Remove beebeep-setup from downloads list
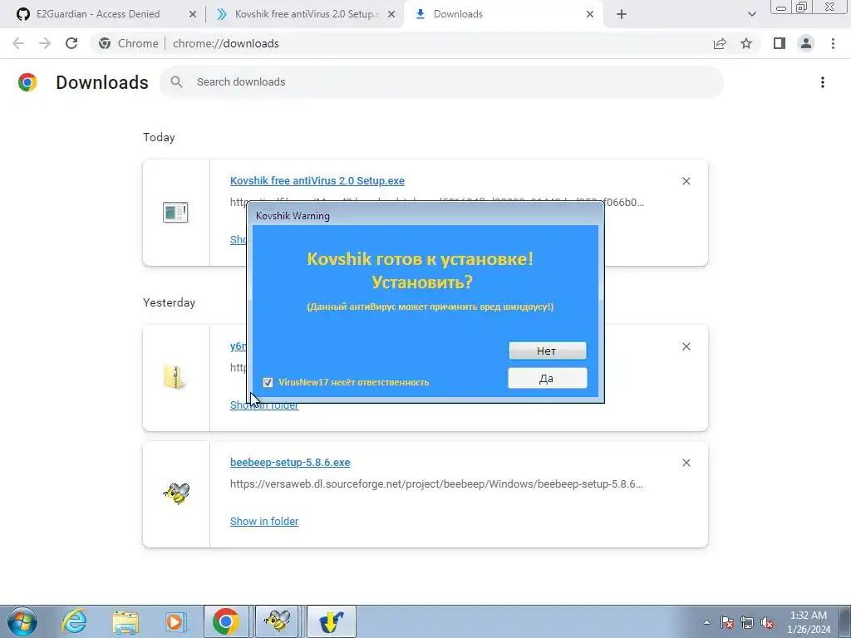The height and width of the screenshot is (638, 851). pyautogui.click(x=686, y=463)
